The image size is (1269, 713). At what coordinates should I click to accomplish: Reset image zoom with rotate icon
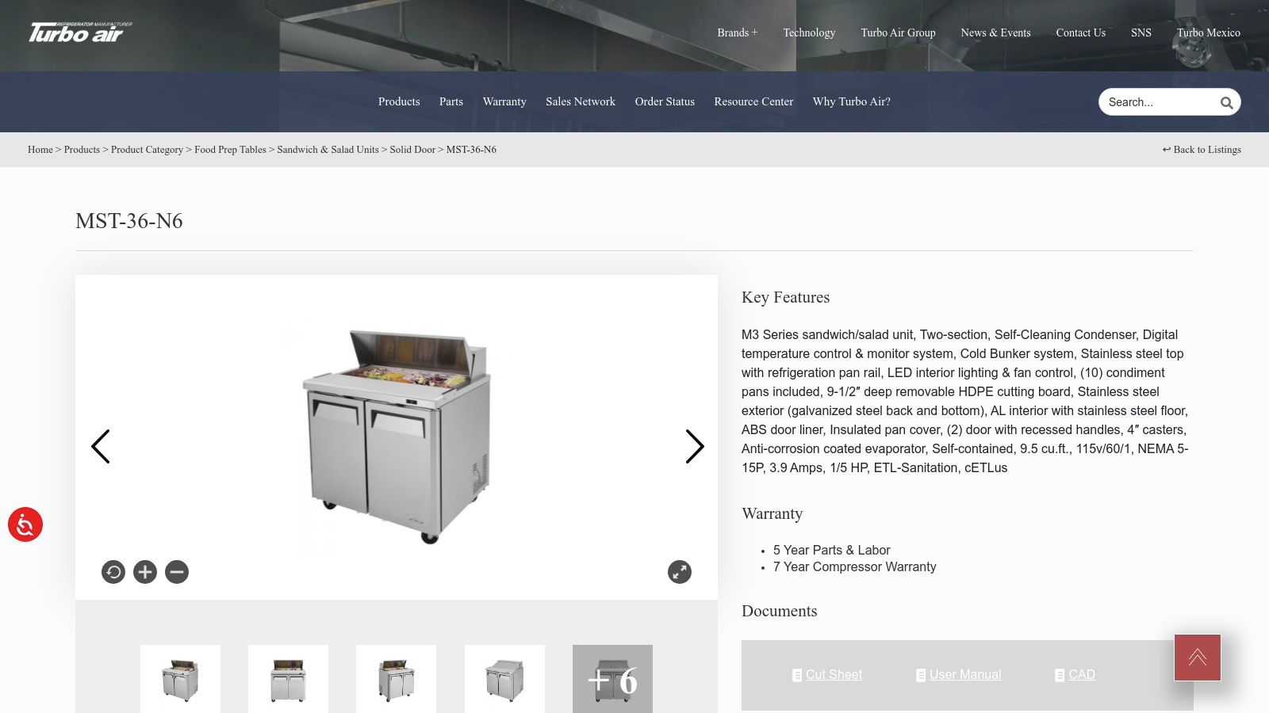pyautogui.click(x=113, y=572)
